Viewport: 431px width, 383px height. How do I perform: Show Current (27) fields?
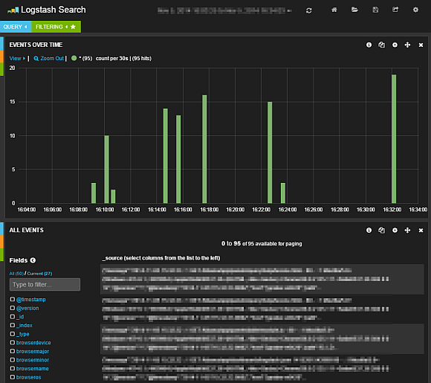[x=39, y=274]
